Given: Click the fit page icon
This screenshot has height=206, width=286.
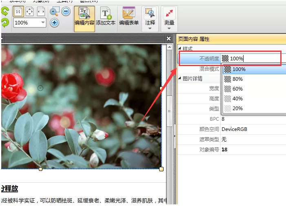Looking at the screenshot, I should click(x=29, y=11).
